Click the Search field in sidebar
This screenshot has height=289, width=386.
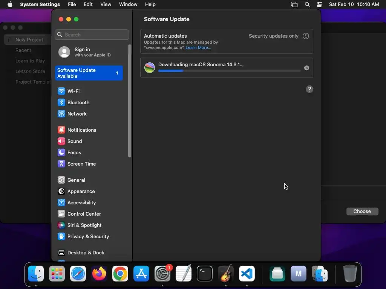click(x=92, y=35)
